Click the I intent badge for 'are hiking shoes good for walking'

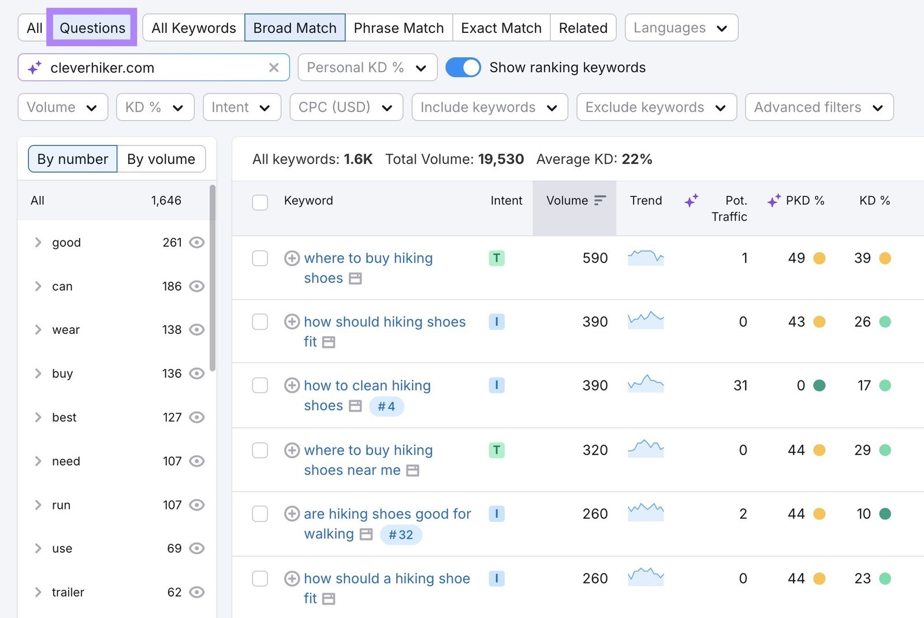[496, 513]
